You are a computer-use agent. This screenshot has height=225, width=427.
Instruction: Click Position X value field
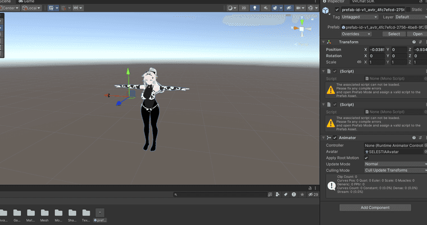(377, 49)
